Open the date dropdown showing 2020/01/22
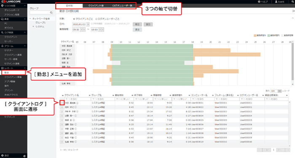Screen dimensions: 295x158 pos(88,24)
